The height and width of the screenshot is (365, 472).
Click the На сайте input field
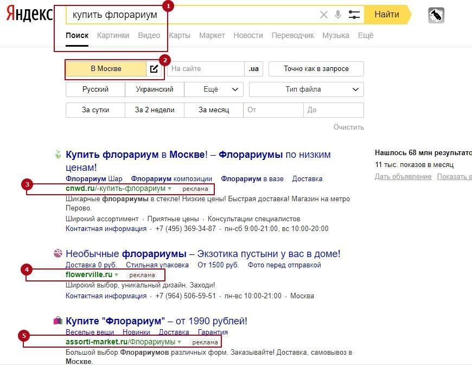click(x=206, y=69)
